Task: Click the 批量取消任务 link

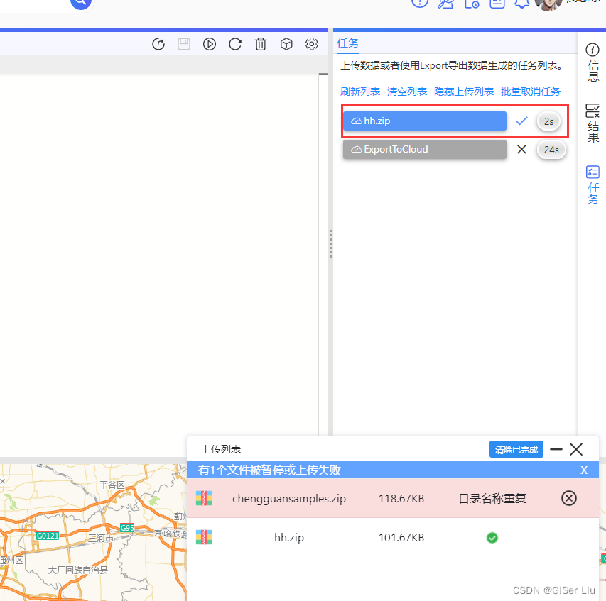Action: pos(530,92)
